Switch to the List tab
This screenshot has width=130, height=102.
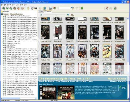(x=41, y=11)
